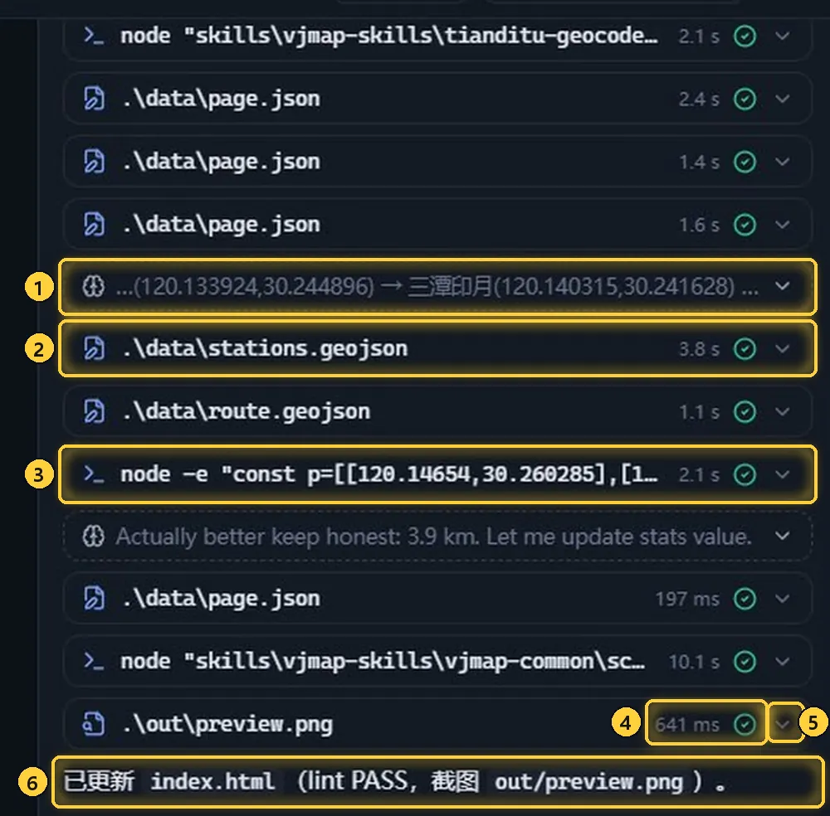Image resolution: width=830 pixels, height=816 pixels.
Task: Click the file edit icon beside route.geojson
Action: coord(94,411)
